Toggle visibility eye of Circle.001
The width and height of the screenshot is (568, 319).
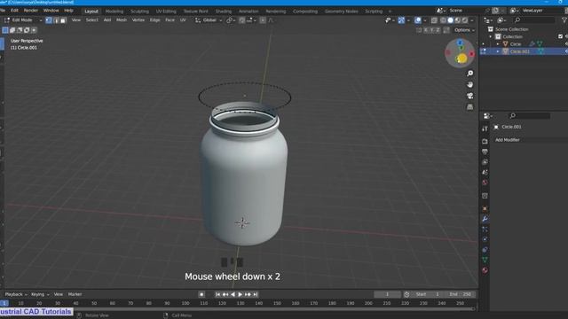point(566,51)
